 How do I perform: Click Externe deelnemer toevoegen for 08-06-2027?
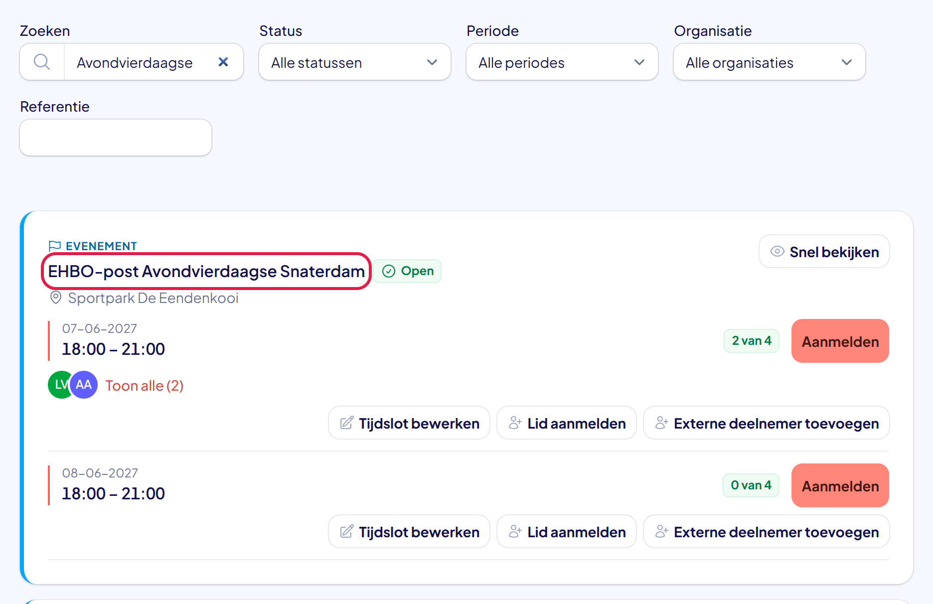[x=767, y=532]
